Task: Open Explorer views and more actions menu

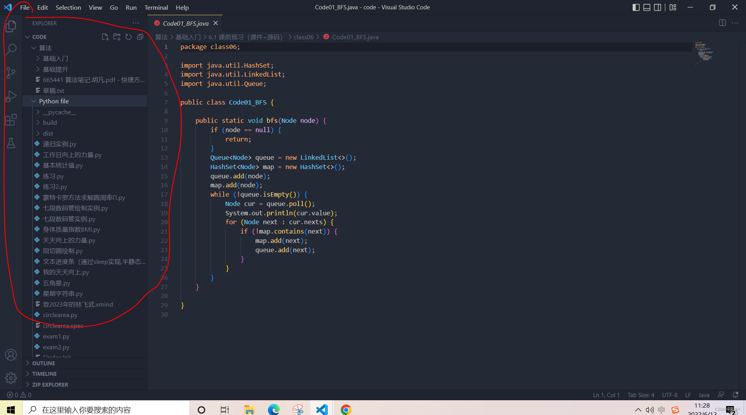Action: tap(136, 23)
